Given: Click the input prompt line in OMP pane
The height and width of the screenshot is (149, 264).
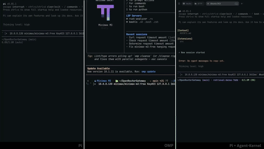Looking at the screenshot, I should click(131, 84).
